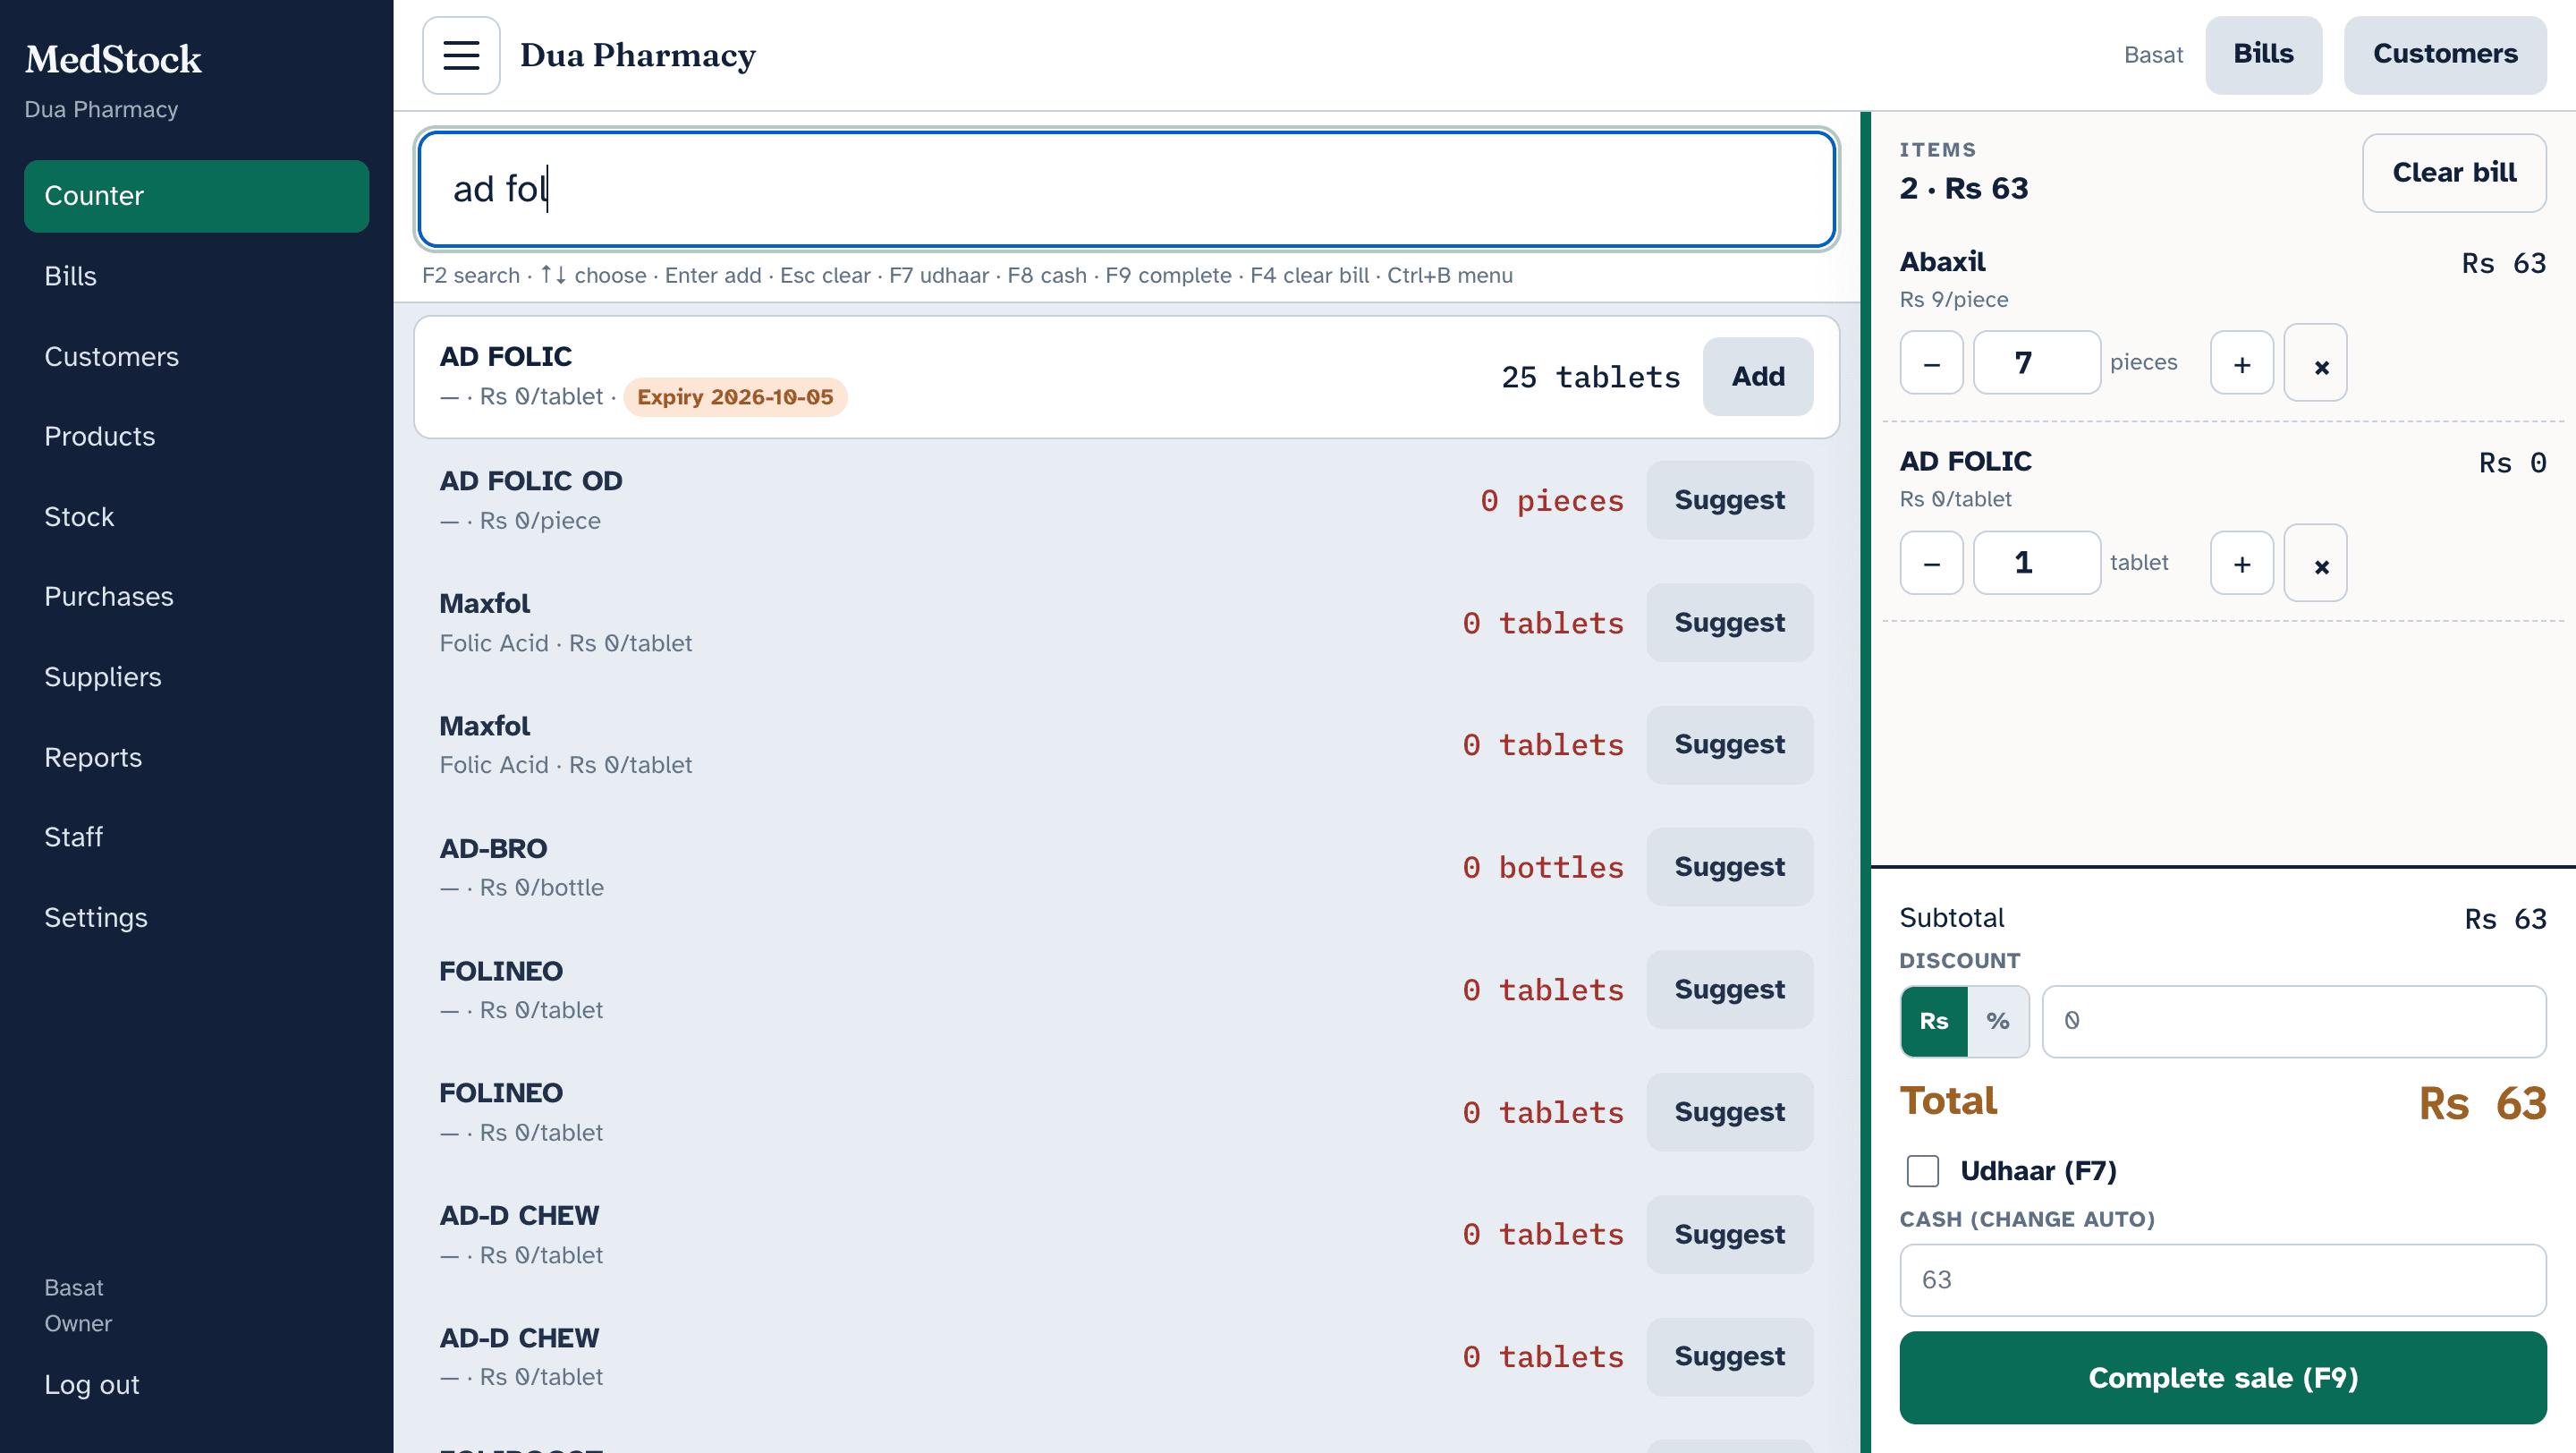2576x1453 pixels.
Task: Click the Customers button in header
Action: (x=2445, y=55)
